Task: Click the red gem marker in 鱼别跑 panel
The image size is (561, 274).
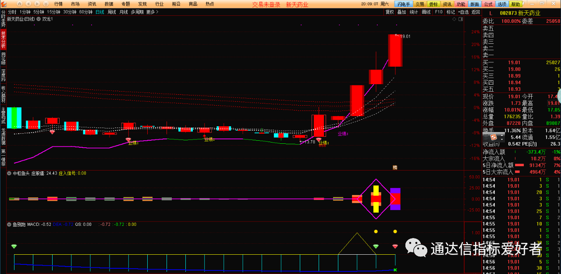Action: click(395, 246)
